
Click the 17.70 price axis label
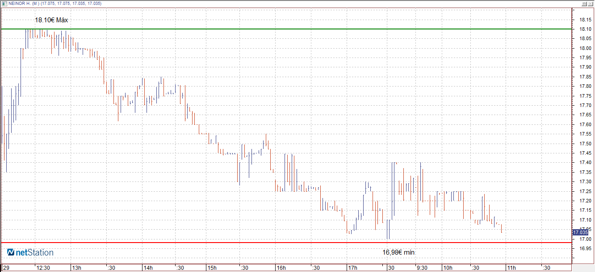[x=585, y=106]
